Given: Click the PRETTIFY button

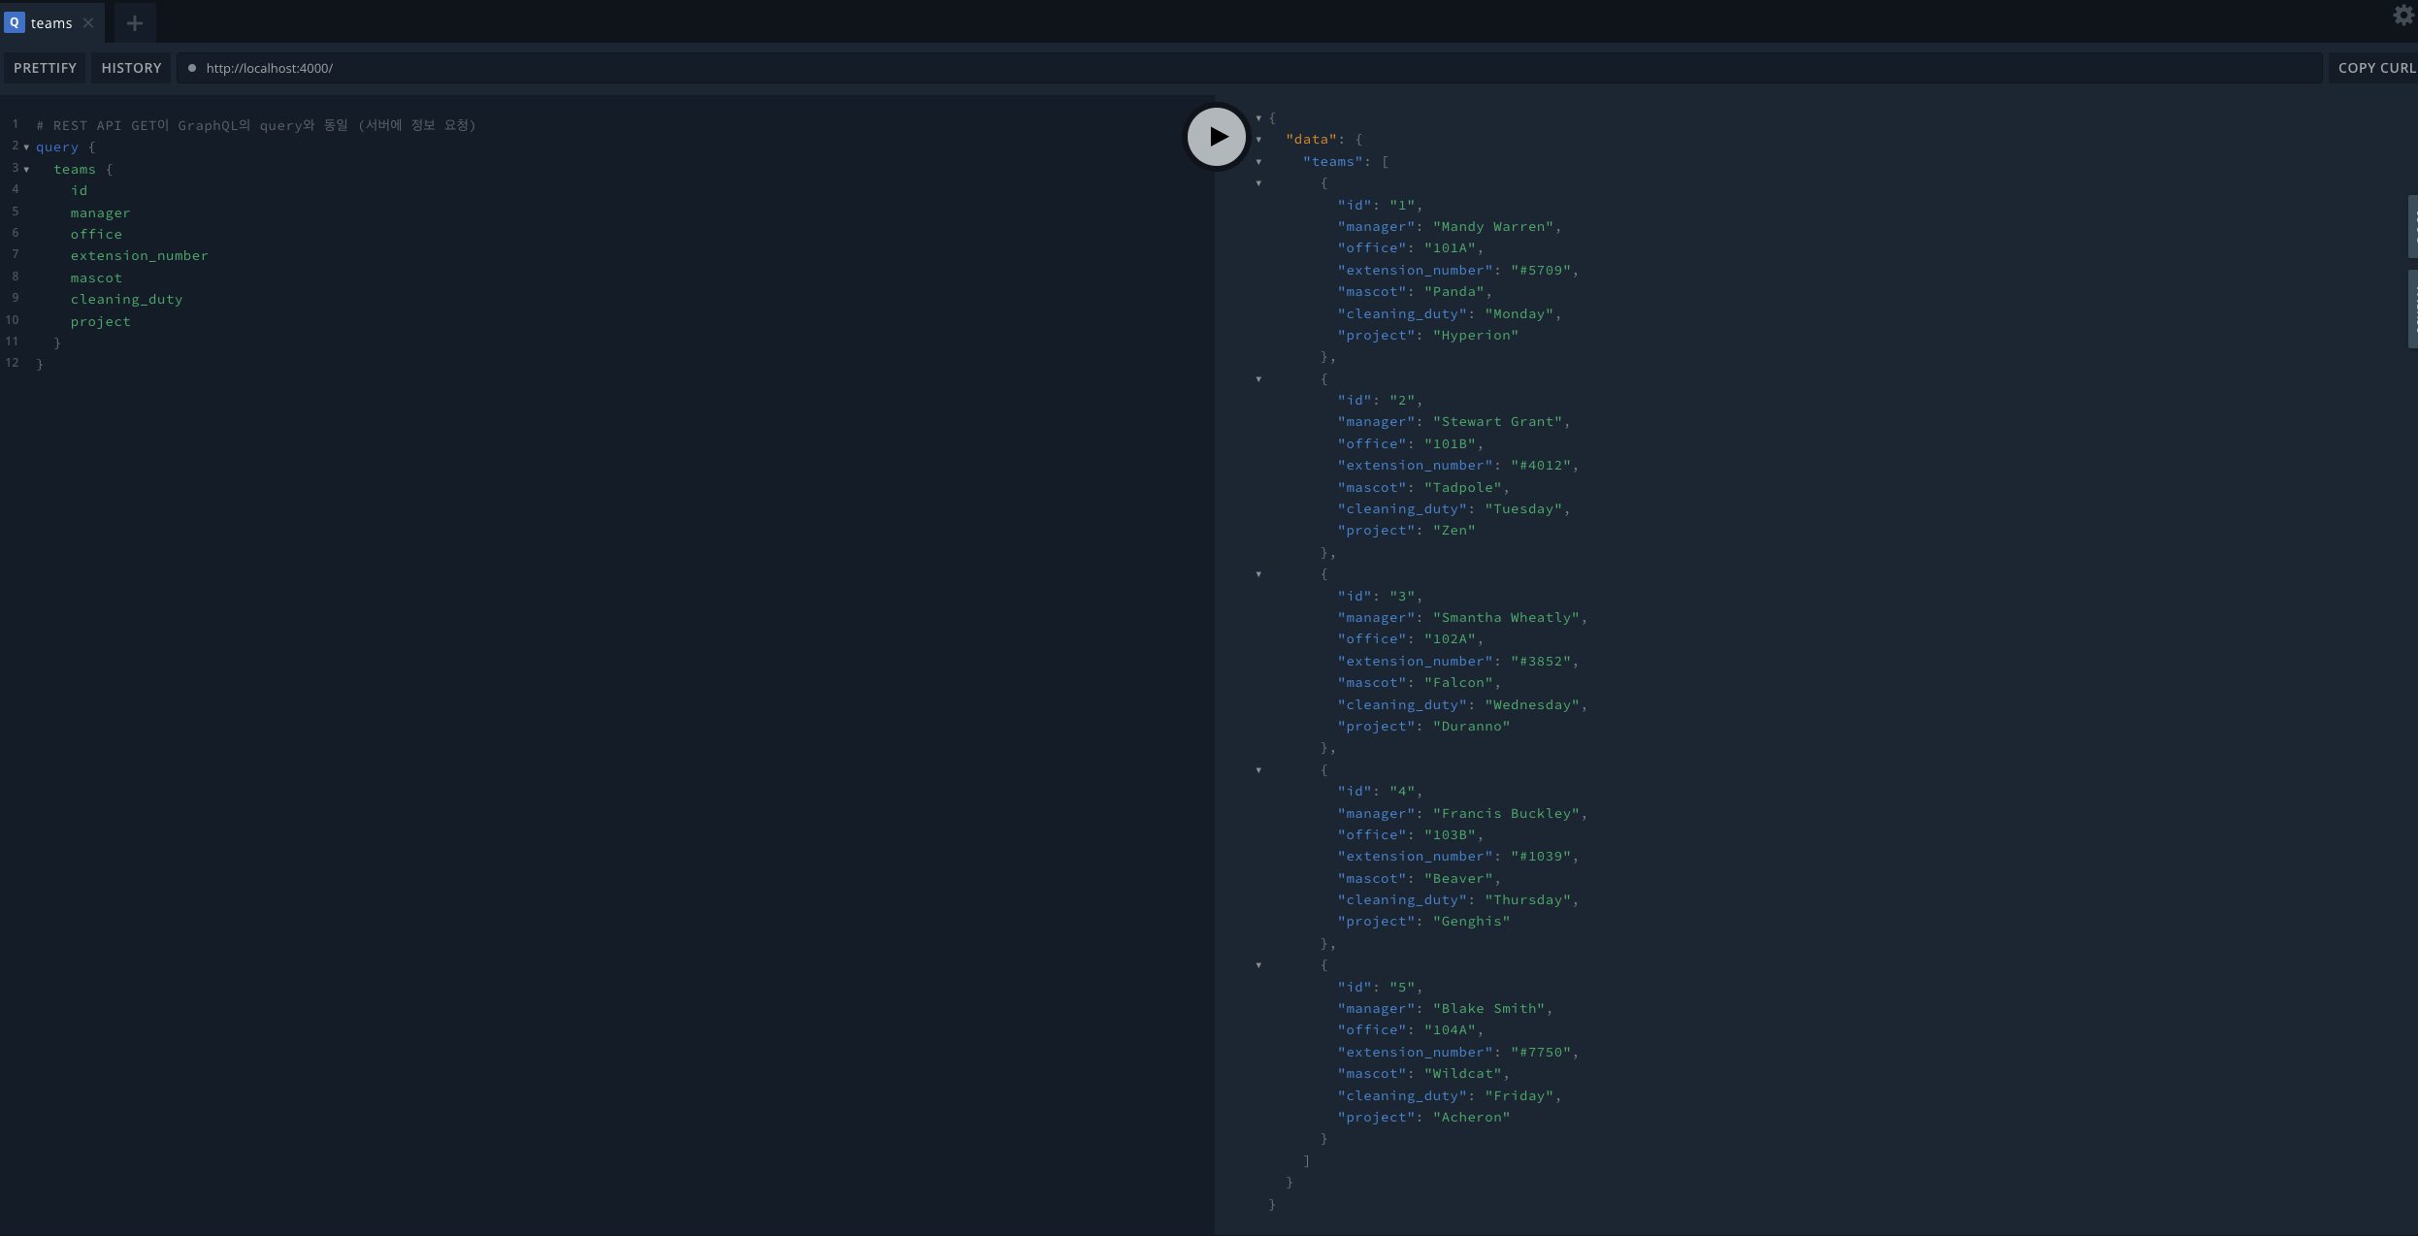Looking at the screenshot, I should click(45, 68).
